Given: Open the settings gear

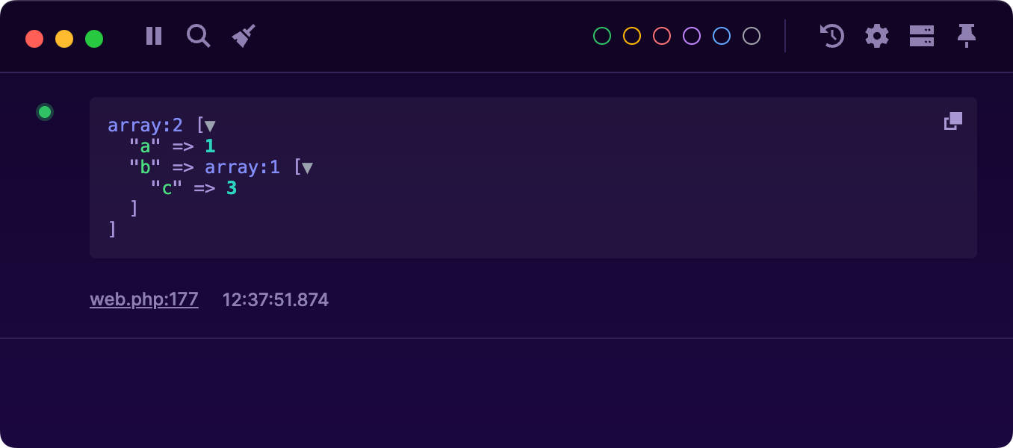Looking at the screenshot, I should [876, 35].
